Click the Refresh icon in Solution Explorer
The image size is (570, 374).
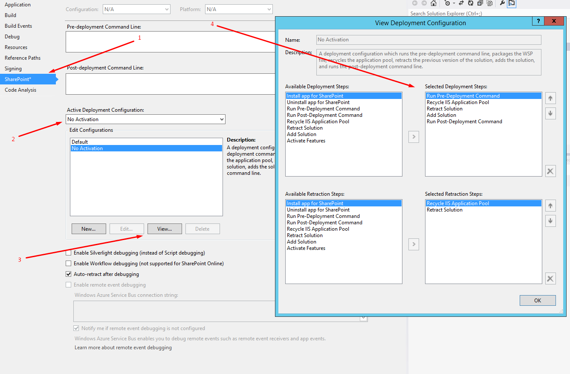470,3
